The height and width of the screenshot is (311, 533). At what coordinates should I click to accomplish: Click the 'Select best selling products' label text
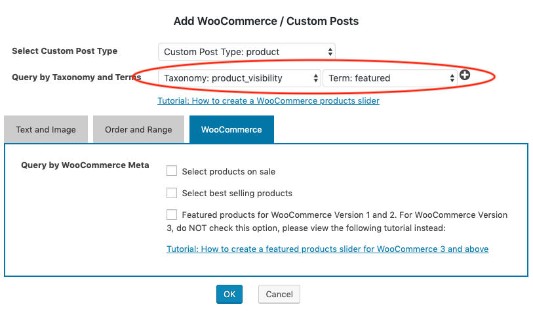tap(237, 194)
